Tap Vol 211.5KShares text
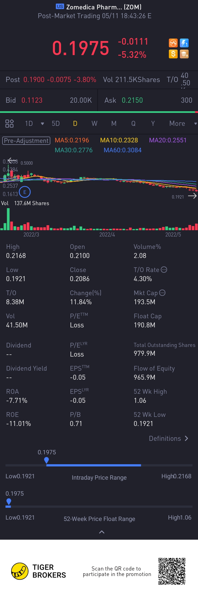This screenshot has width=198, height=603. click(131, 80)
